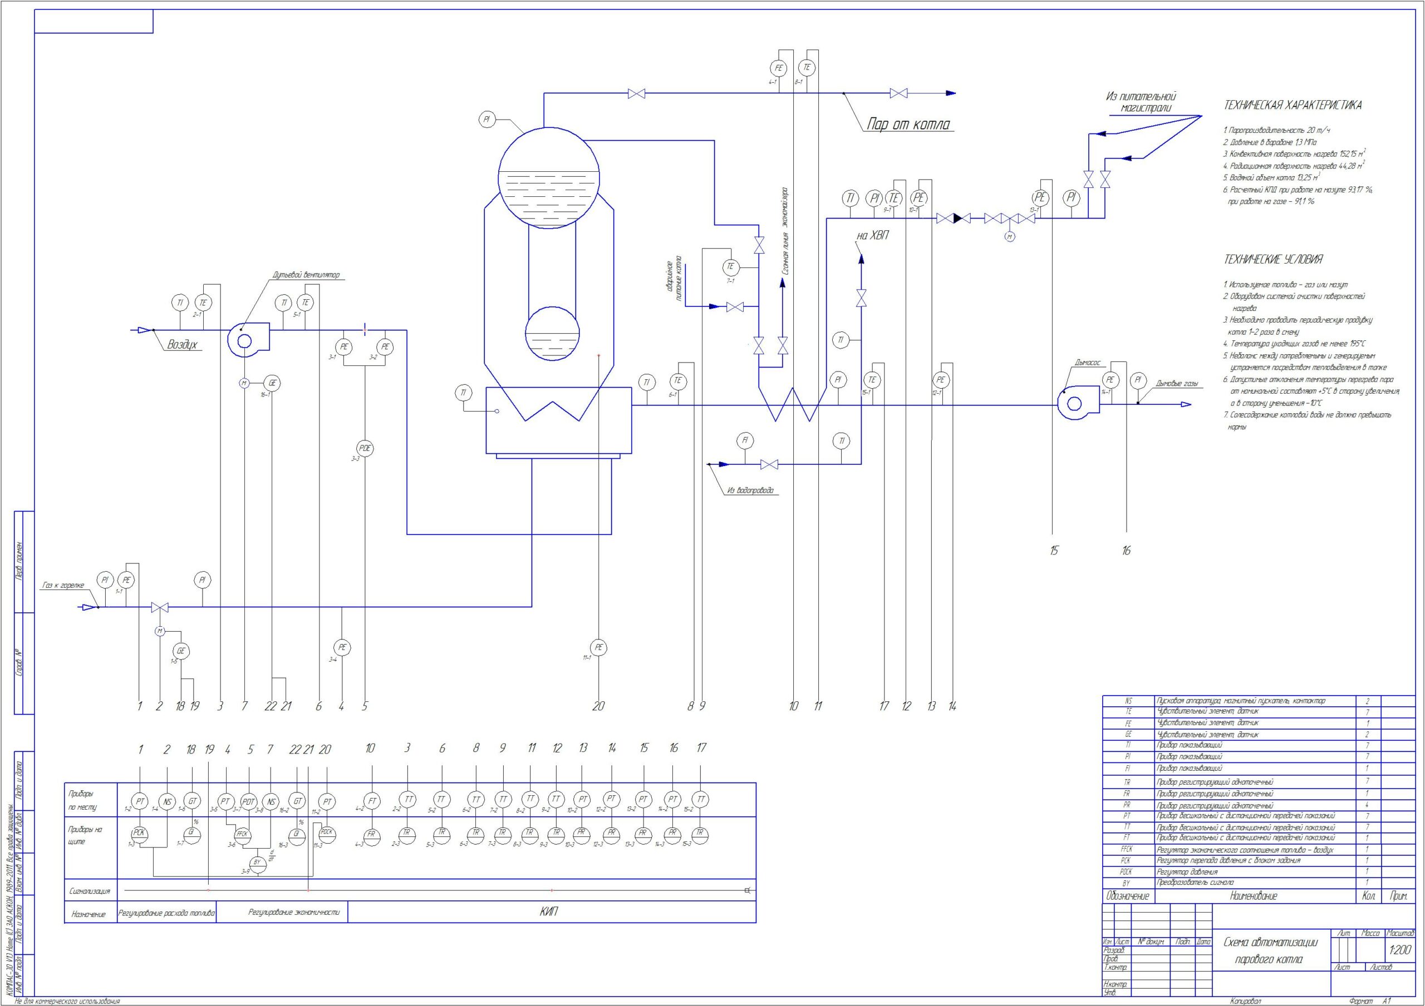Select the 'Дымосос' callout label

pyautogui.click(x=1087, y=362)
